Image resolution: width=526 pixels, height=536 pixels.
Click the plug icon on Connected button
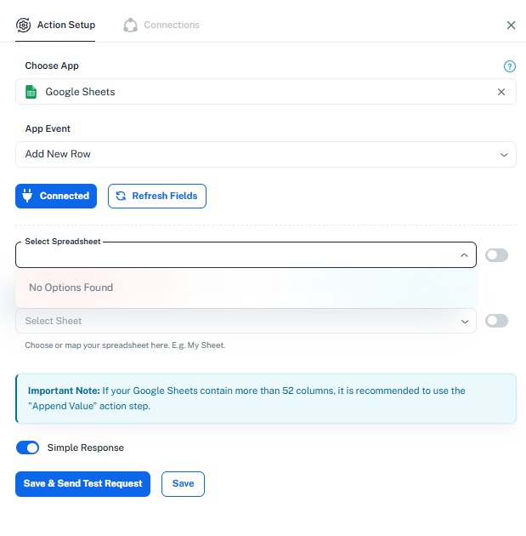coord(27,196)
